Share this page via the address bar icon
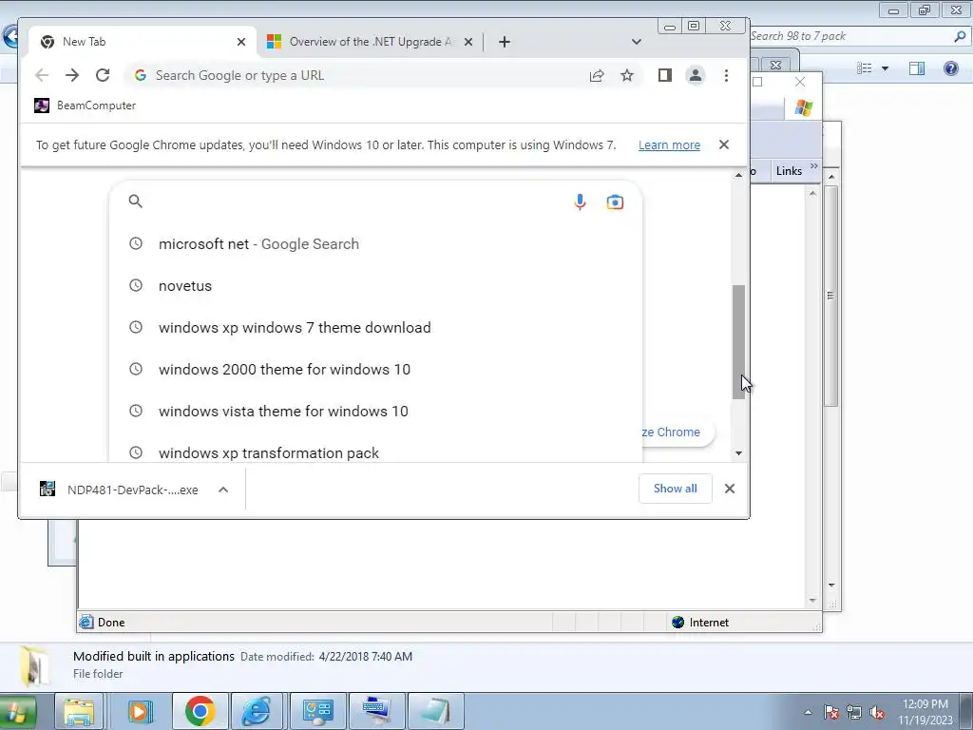Image resolution: width=973 pixels, height=730 pixels. coord(597,76)
